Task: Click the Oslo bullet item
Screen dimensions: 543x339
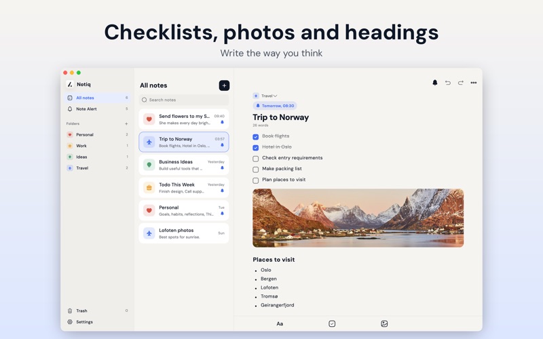Action: coord(266,270)
